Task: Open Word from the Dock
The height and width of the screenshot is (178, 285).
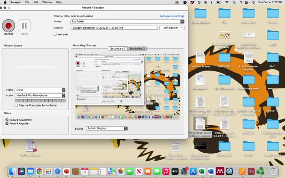Action: click(x=211, y=171)
